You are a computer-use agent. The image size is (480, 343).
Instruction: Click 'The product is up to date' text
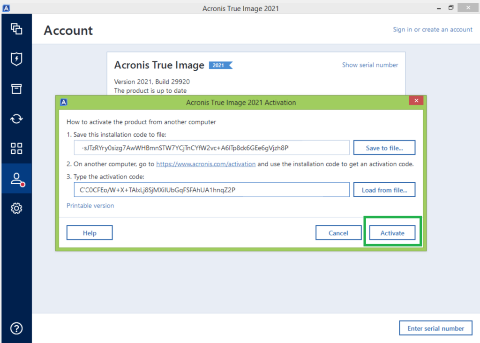(x=150, y=90)
